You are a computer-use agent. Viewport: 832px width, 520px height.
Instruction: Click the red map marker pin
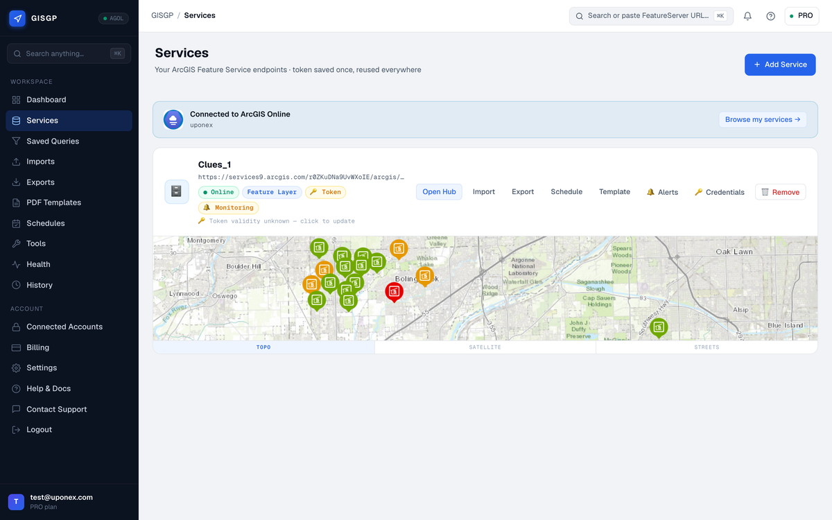[x=394, y=292]
